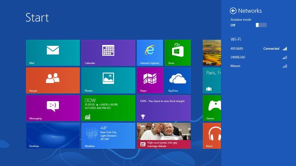Open the Music tile

[212, 136]
